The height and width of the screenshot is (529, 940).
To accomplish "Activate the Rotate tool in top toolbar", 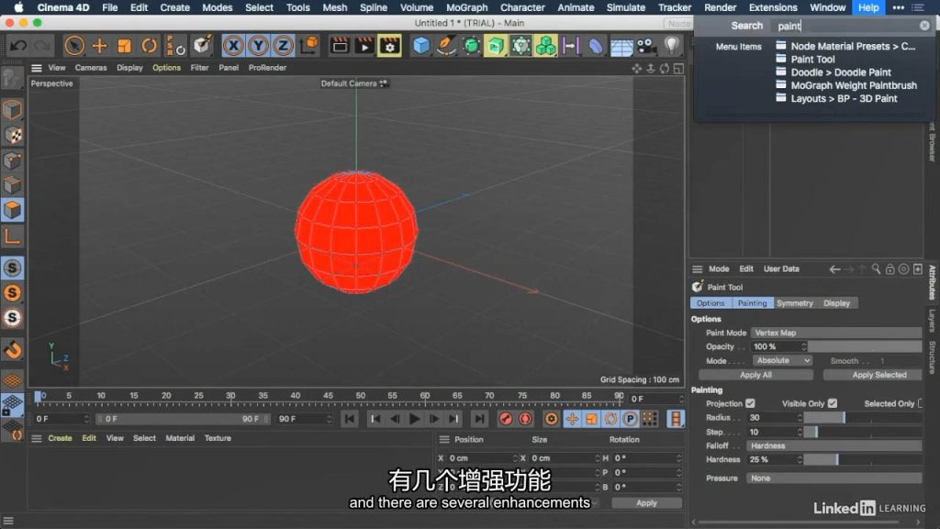I will tap(149, 46).
